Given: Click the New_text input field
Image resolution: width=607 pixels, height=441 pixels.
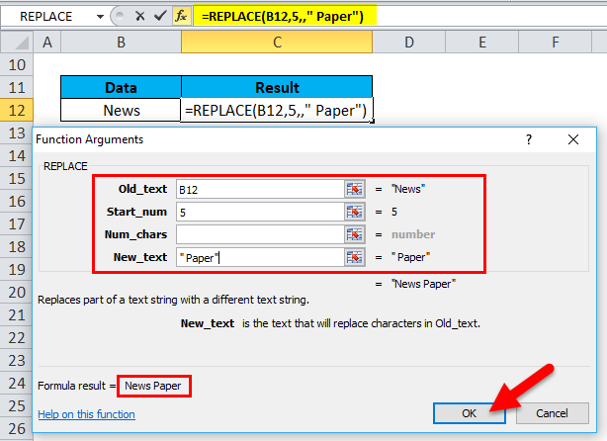Looking at the screenshot, I should 260,257.
